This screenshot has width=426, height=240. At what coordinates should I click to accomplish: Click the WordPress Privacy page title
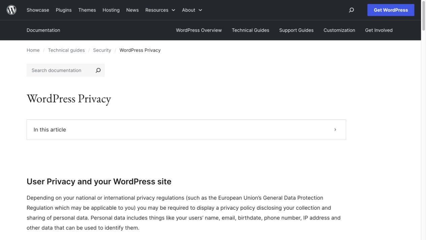69,99
